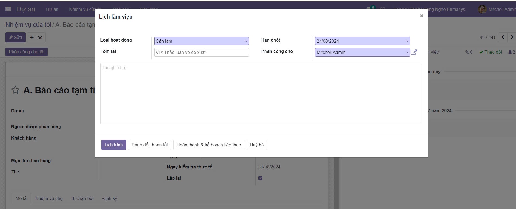Click Huỷ bỏ to cancel
The image size is (516, 209).
(x=257, y=145)
